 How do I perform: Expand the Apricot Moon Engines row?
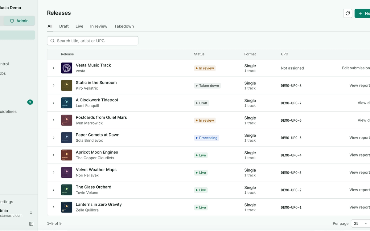(53, 155)
